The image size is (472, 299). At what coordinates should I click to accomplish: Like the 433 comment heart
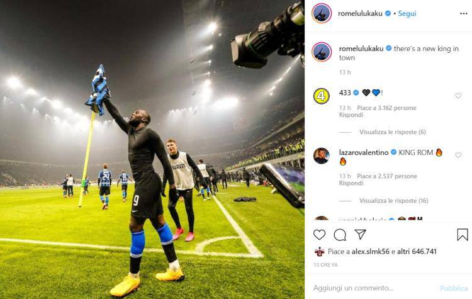point(458,96)
